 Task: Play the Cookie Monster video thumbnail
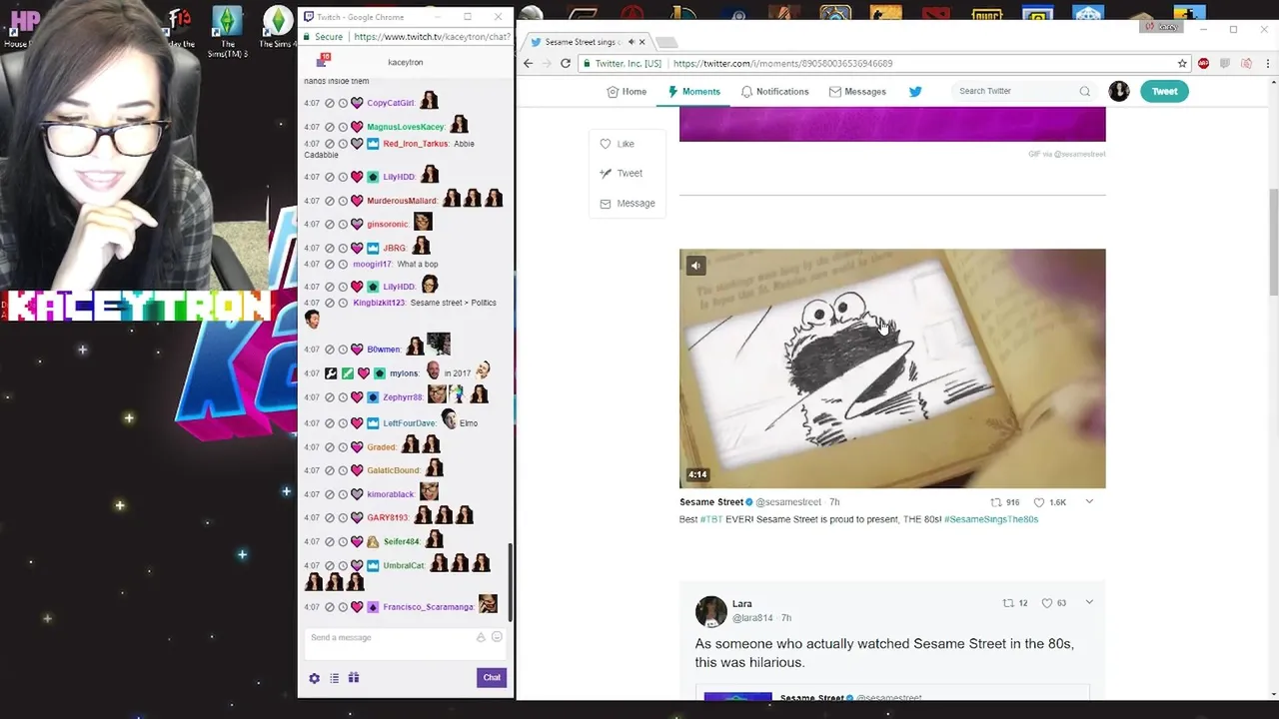892,368
